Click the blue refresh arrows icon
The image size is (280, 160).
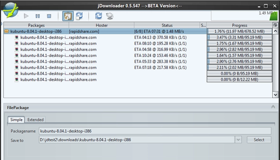coord(99,16)
